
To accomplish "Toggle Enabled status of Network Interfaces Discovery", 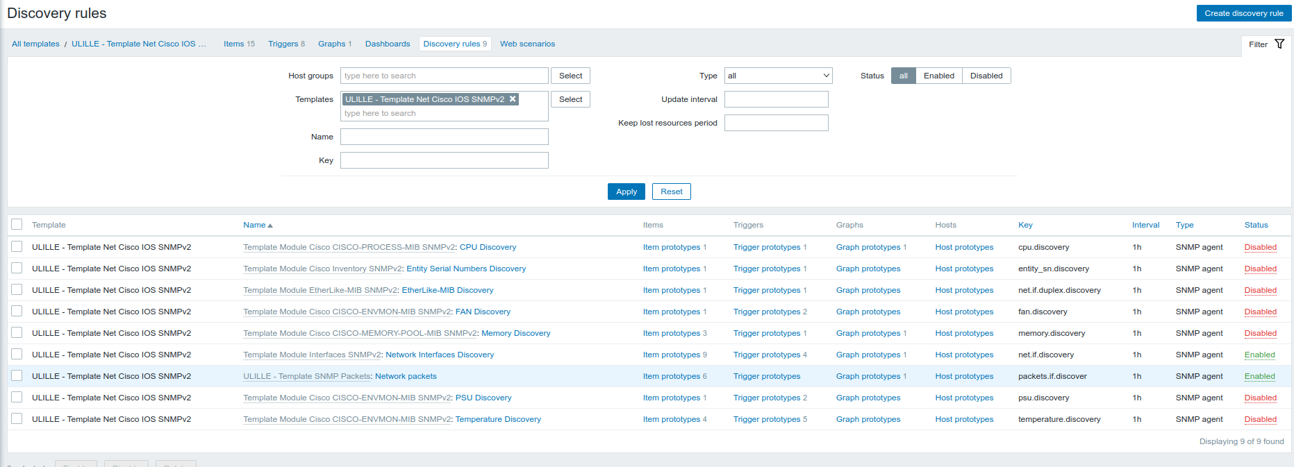I will [x=1259, y=355].
